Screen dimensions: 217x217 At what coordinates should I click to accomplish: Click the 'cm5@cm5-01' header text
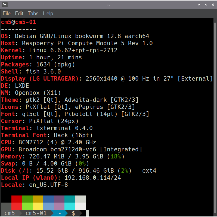pyautogui.click(x=18, y=22)
